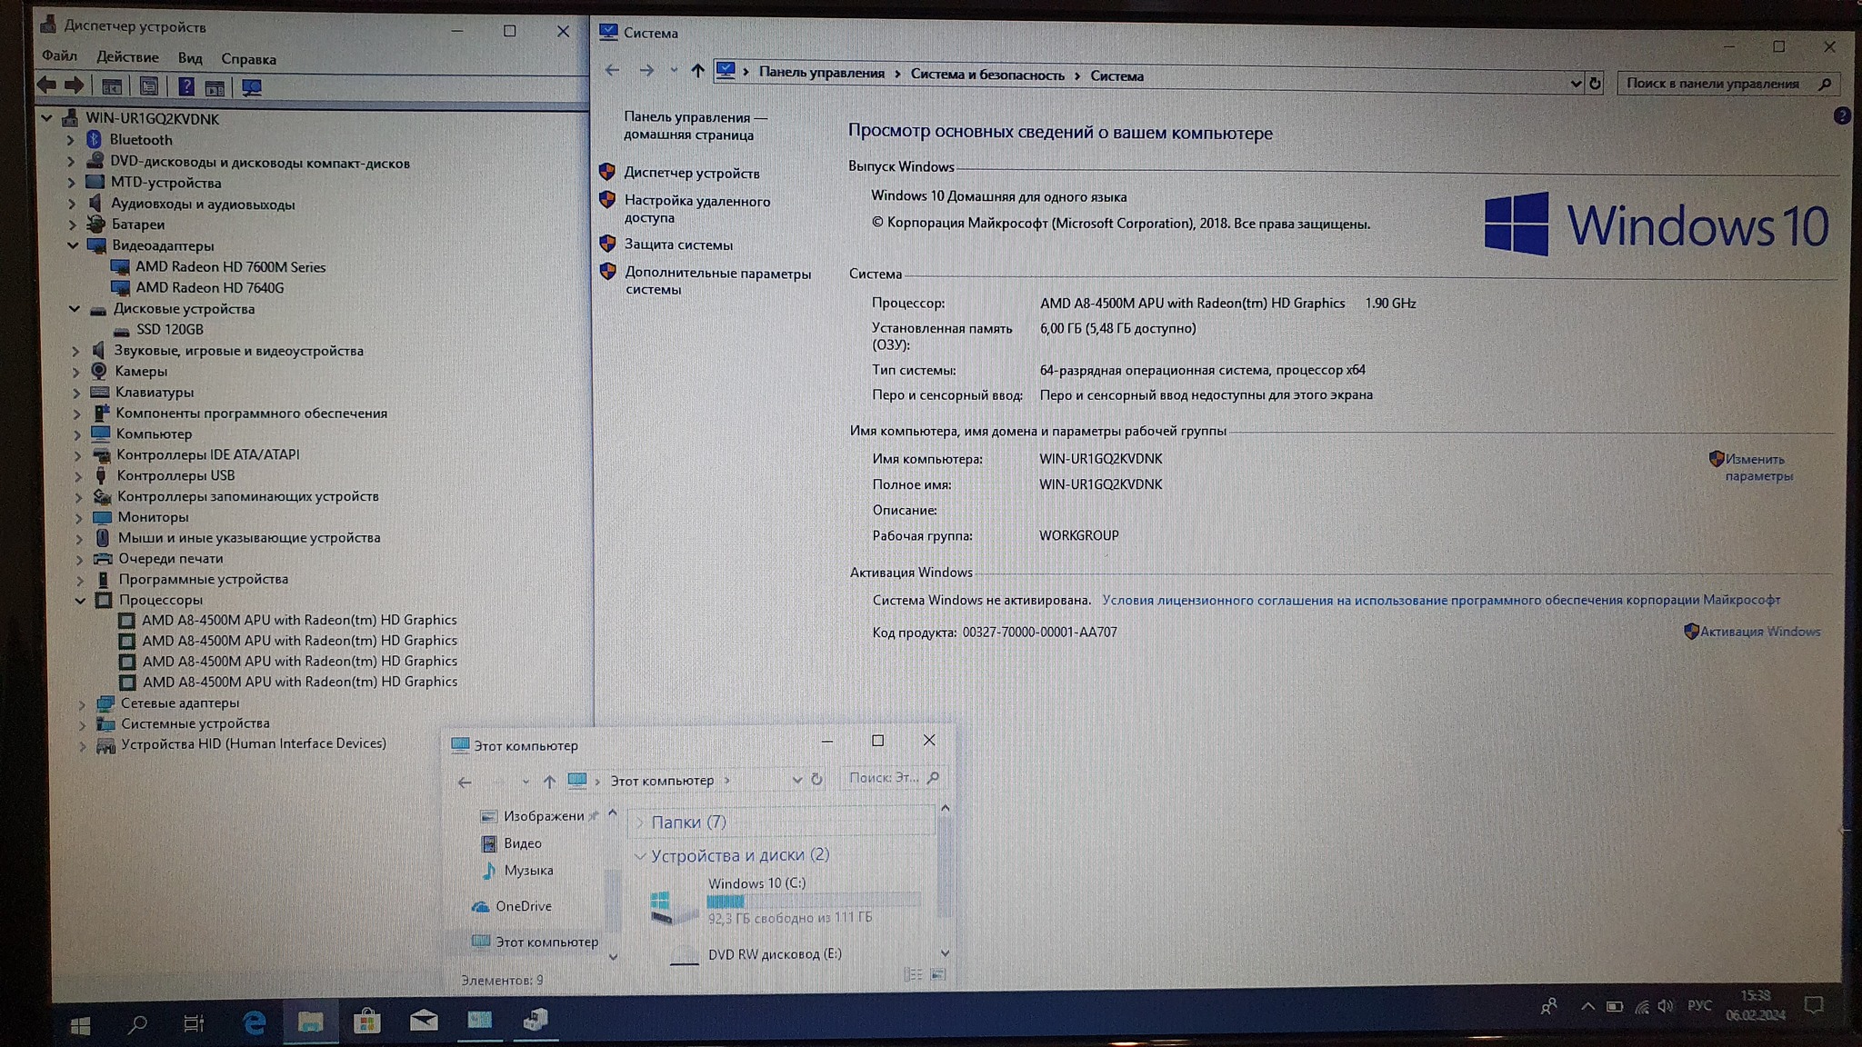The height and width of the screenshot is (1047, 1862).
Task: Click the refresh icon in System address bar
Action: click(x=1595, y=84)
